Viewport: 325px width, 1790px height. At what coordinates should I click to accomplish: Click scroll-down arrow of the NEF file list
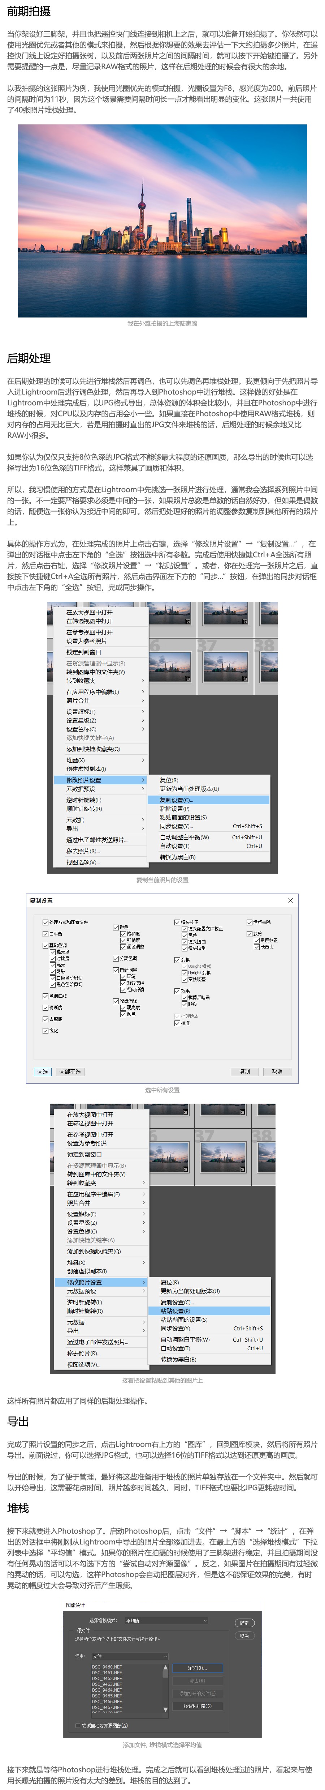[x=165, y=1709]
